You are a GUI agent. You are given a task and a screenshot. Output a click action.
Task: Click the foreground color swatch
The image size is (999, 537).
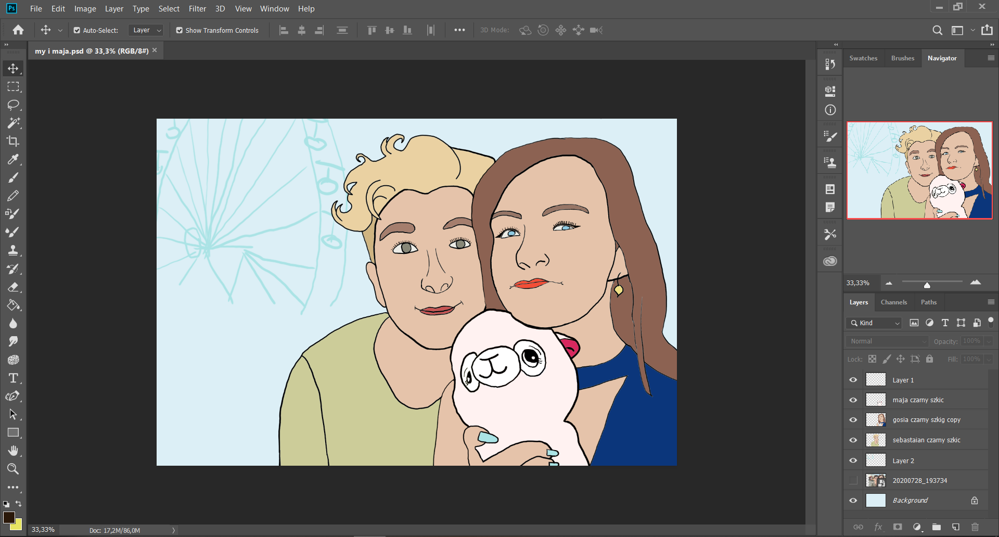click(x=9, y=517)
